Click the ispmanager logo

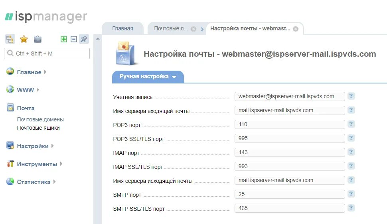pyautogui.click(x=46, y=17)
